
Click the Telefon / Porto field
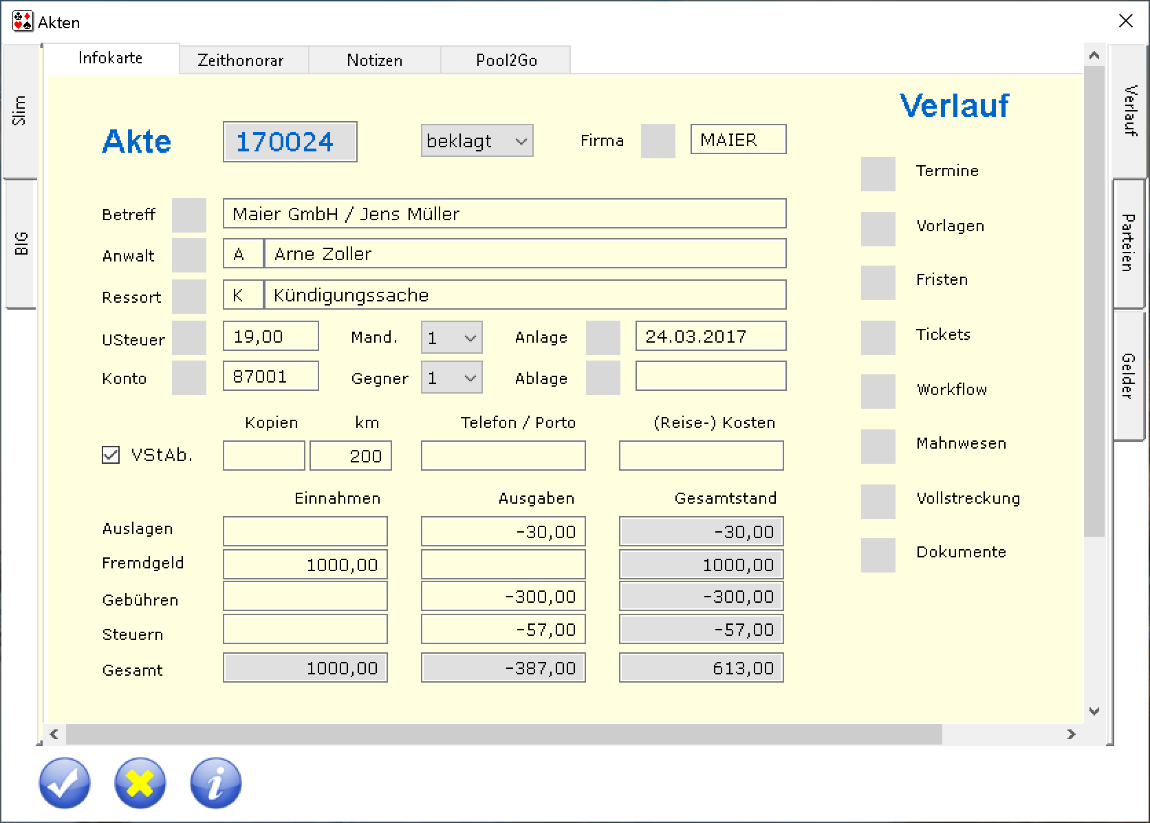pyautogui.click(x=503, y=456)
